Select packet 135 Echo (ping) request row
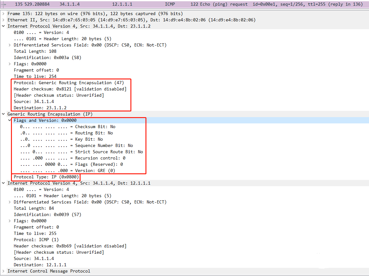The width and height of the screenshot is (369, 276). pos(184,4)
